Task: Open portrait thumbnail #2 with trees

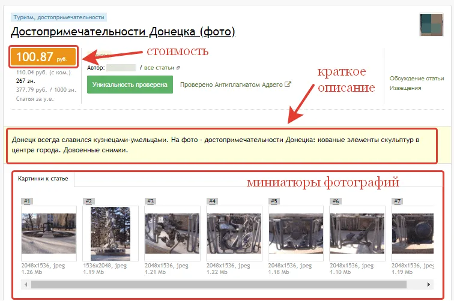Action: (110, 234)
